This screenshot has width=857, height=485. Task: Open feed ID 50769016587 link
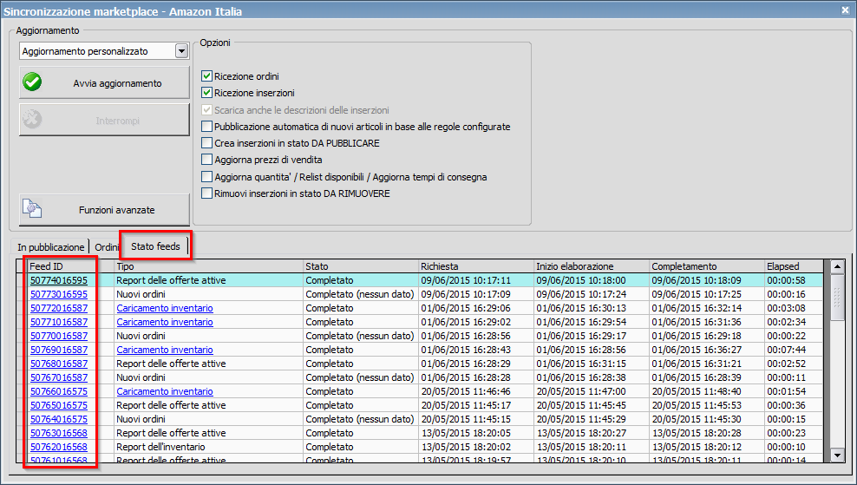(x=58, y=350)
